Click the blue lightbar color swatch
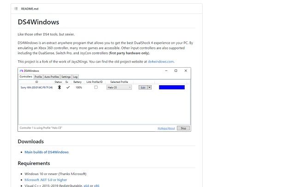Screen dimensions: 281x187 (172, 87)
